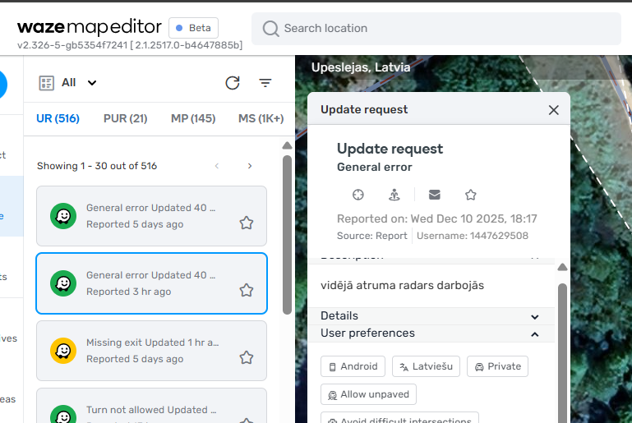Go to next page of results
Image resolution: width=632 pixels, height=423 pixels.
250,166
